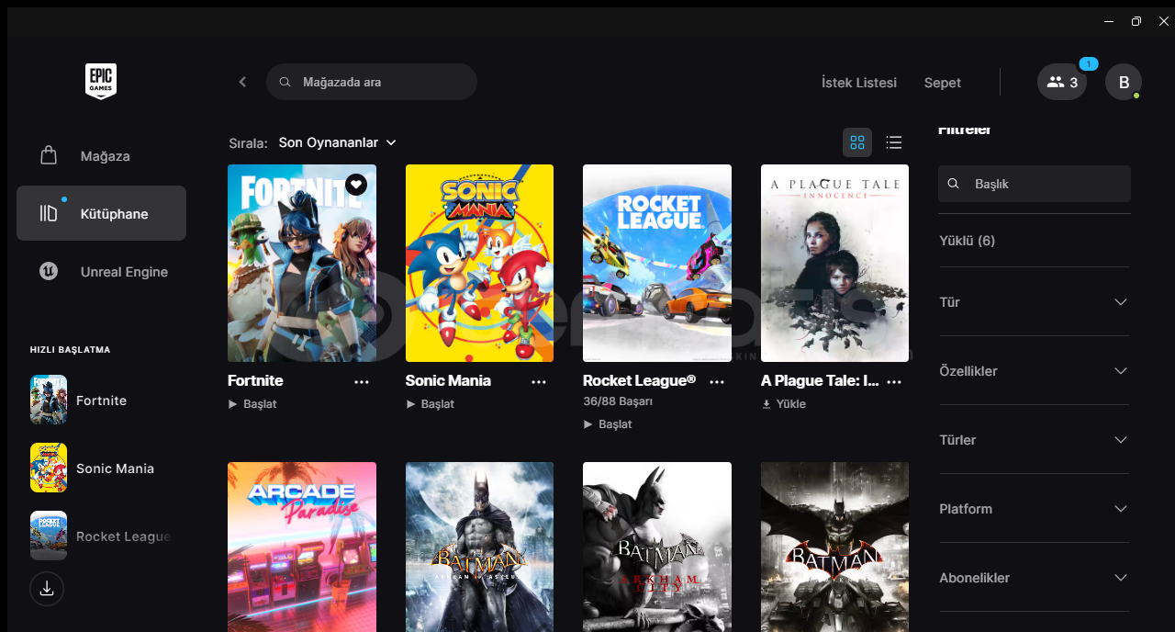Screen dimensions: 1175x632
Task: Click Fortnite quick launch icon
Action: click(49, 400)
